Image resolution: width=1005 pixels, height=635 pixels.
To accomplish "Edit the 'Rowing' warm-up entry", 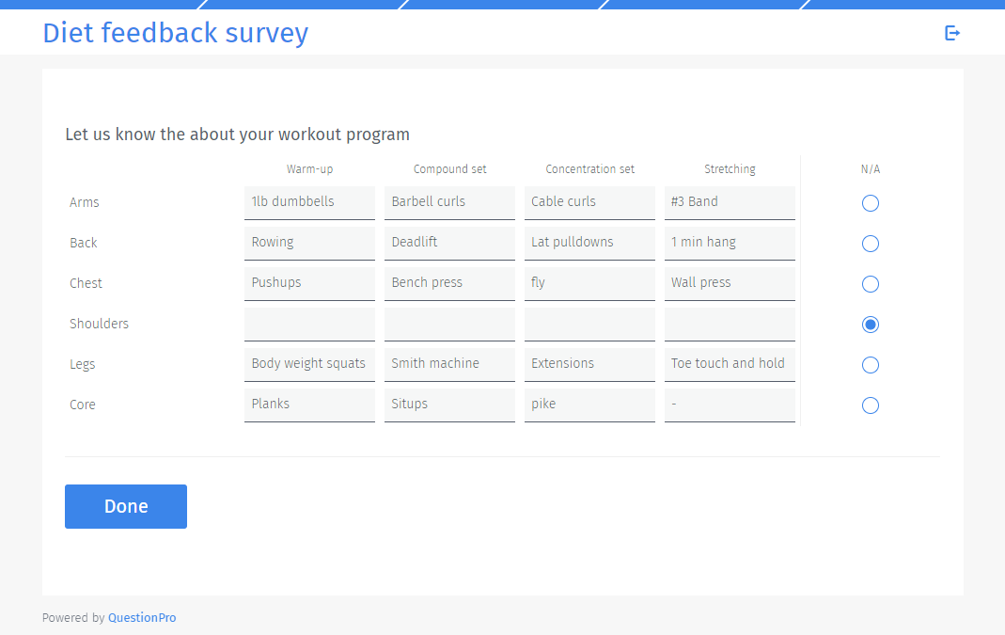I will (309, 242).
